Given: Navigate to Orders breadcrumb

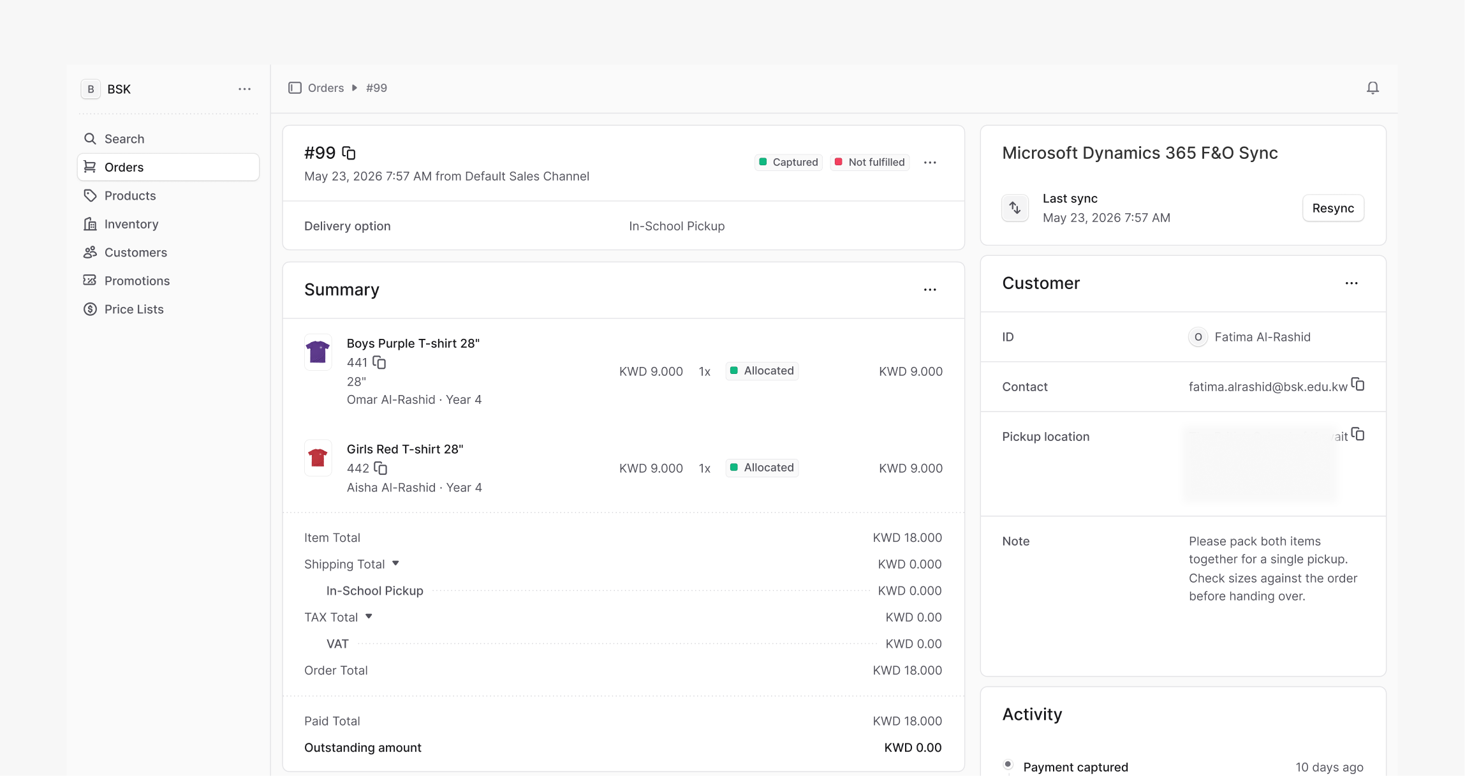Looking at the screenshot, I should (326, 88).
